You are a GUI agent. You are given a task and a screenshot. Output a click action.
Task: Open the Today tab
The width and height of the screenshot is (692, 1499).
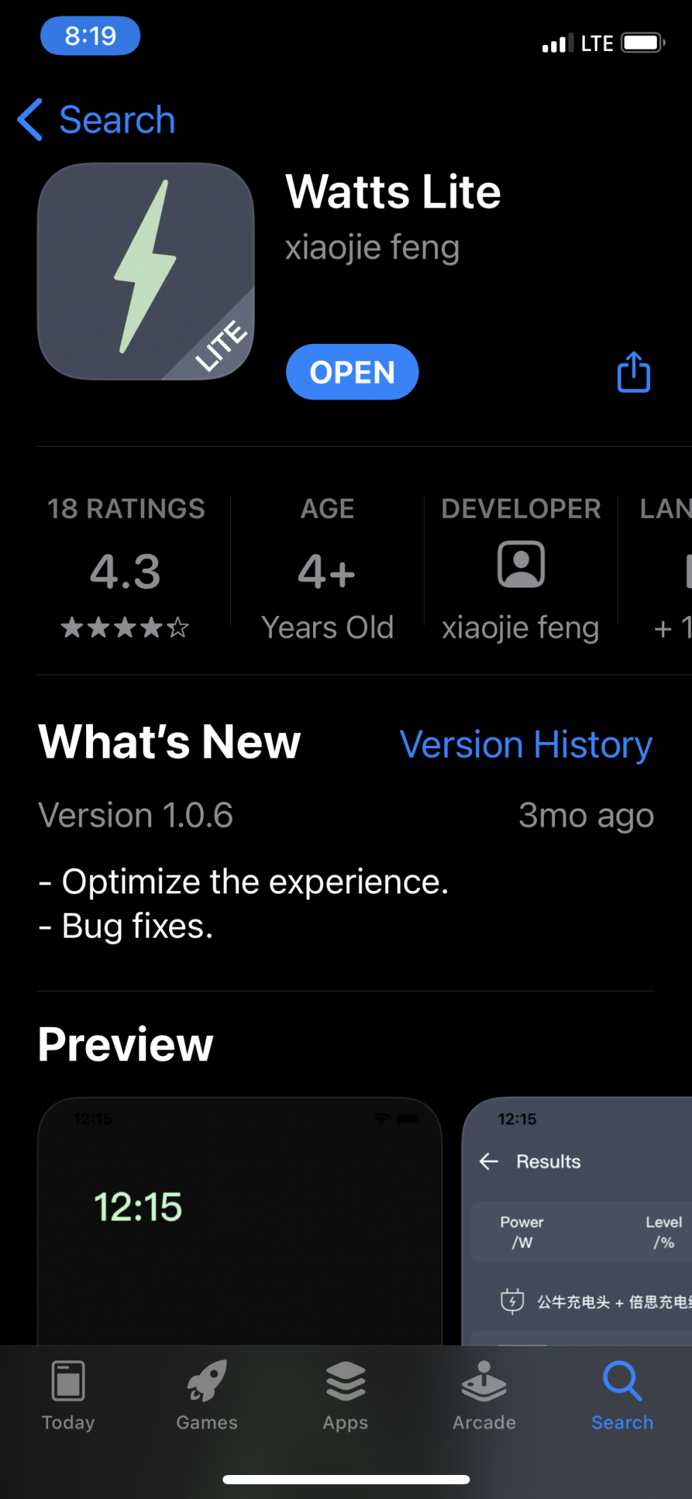(x=68, y=1396)
